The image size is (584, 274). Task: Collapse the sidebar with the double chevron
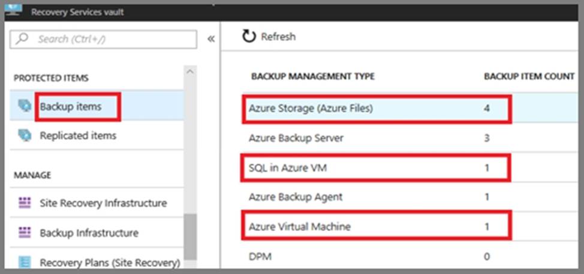pos(211,39)
